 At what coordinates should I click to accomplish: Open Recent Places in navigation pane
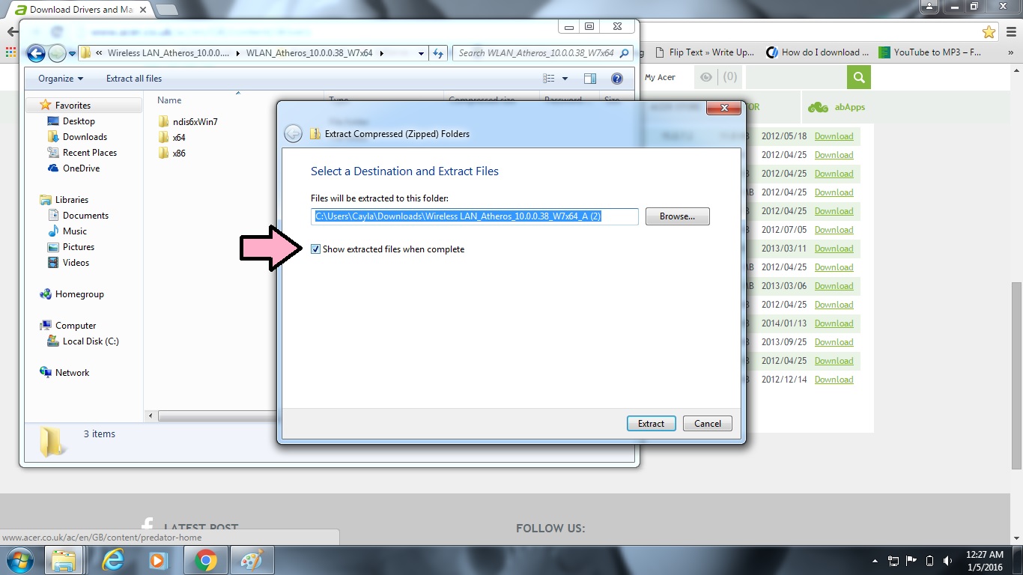point(89,153)
